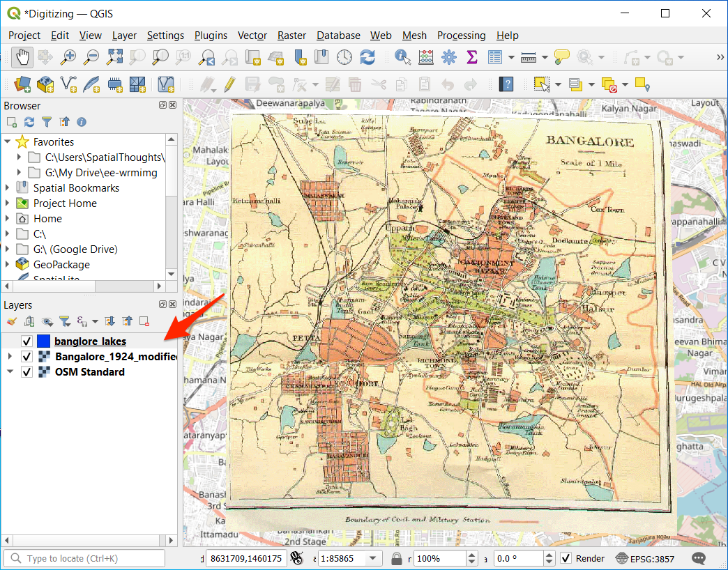Collapse the Favorites tree node
728x570 pixels.
pos(7,141)
